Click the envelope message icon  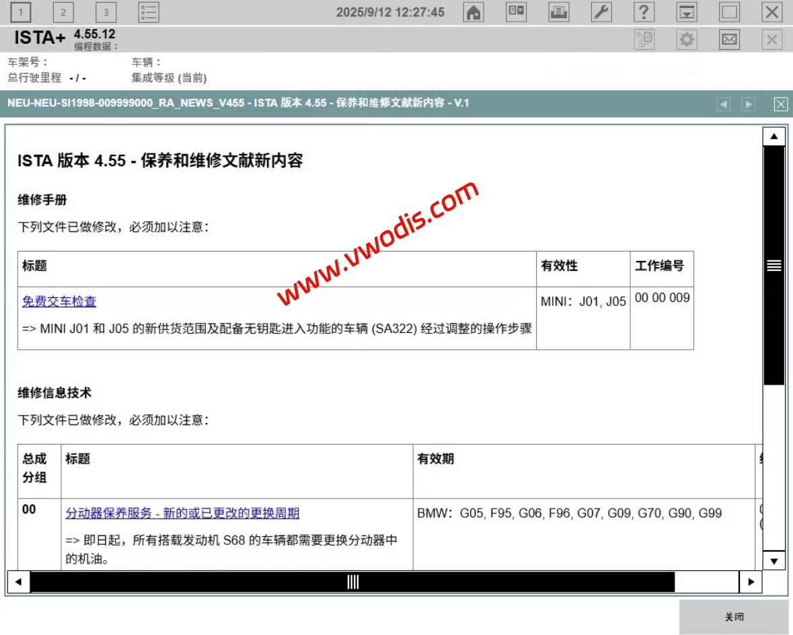tap(729, 40)
